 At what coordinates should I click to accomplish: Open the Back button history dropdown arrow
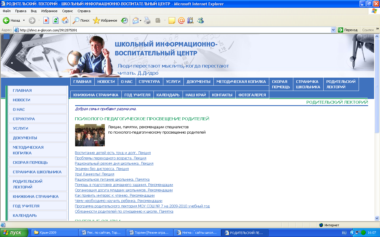(x=24, y=20)
